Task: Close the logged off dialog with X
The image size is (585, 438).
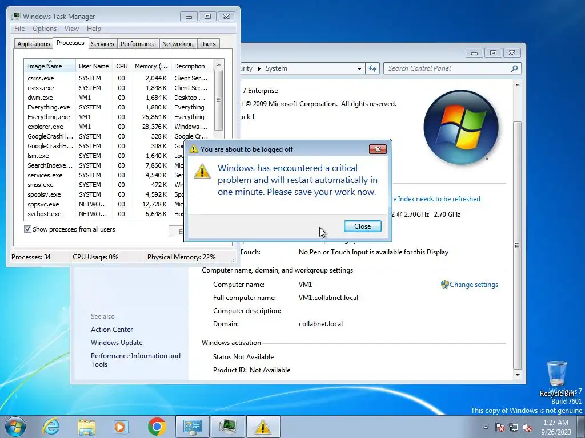Action: pyautogui.click(x=378, y=149)
